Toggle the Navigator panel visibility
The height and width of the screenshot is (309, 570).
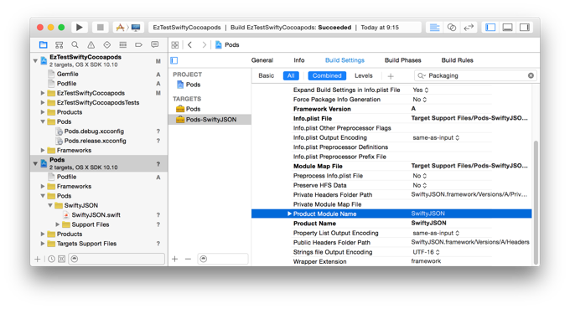(490, 28)
